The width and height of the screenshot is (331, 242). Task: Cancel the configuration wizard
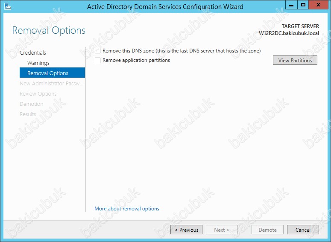(x=303, y=230)
